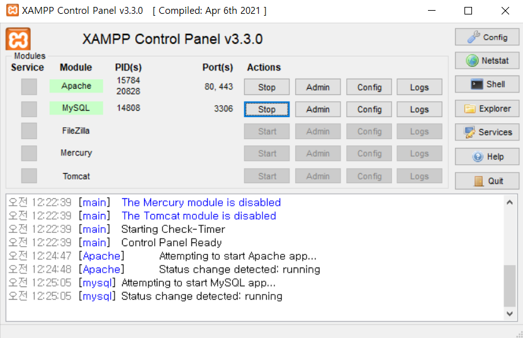Toggle the Tomcat service install box
523x338 pixels.
coord(29,176)
